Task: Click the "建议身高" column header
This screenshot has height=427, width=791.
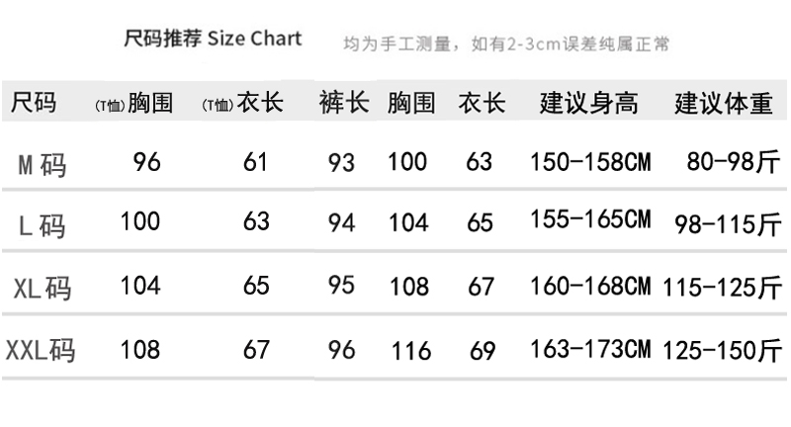Action: coord(588,103)
